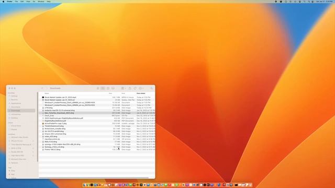Go forward in the Finder window
The width and height of the screenshot is (335, 188).
47,88
